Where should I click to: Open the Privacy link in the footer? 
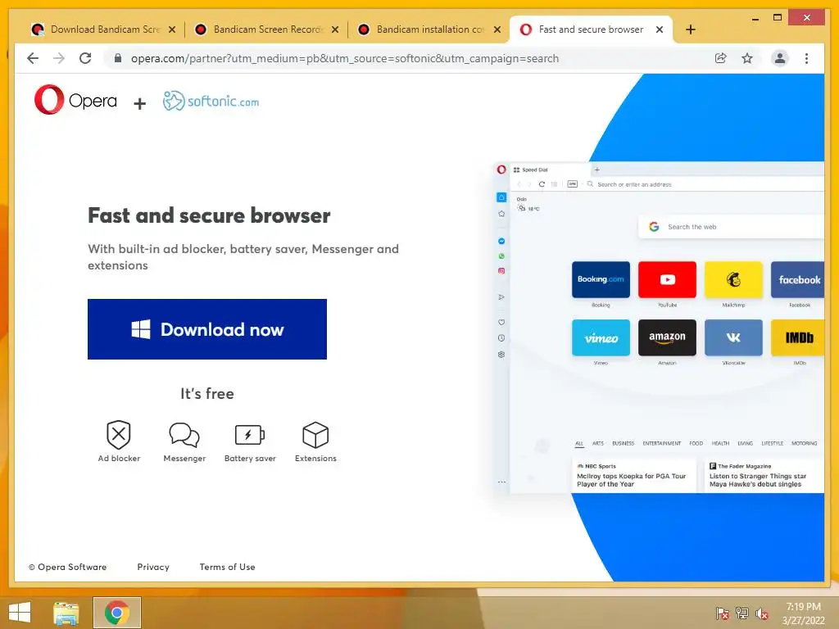153,567
